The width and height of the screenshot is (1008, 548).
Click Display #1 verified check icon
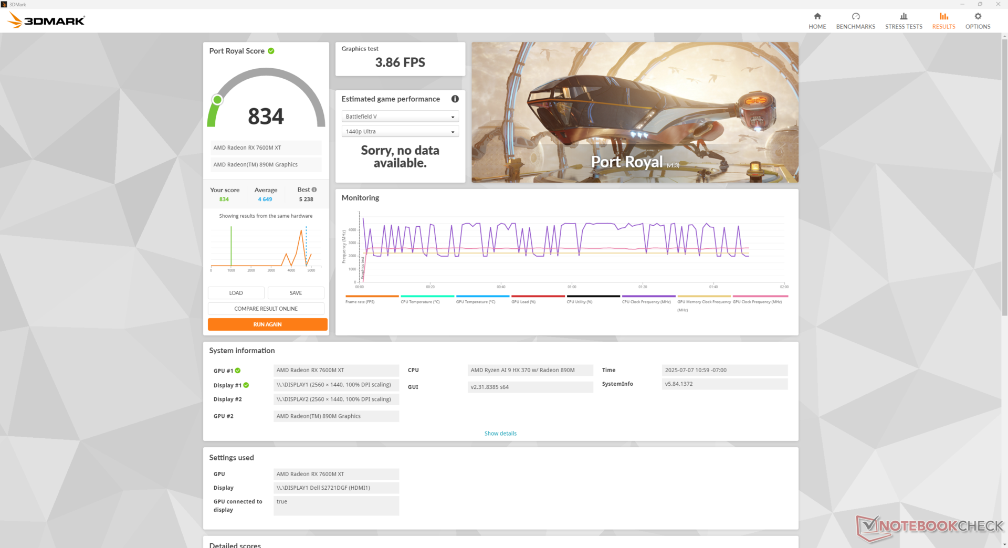click(246, 385)
